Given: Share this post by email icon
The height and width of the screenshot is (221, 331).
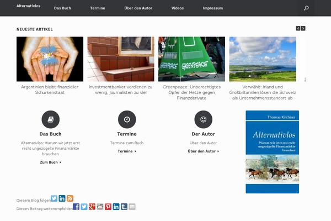Looking at the screenshot, I should (x=132, y=207).
